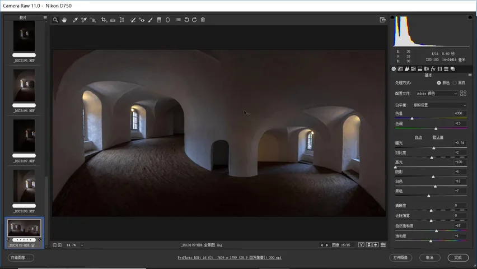
Task: Go to previous image arrow
Action: point(321,245)
